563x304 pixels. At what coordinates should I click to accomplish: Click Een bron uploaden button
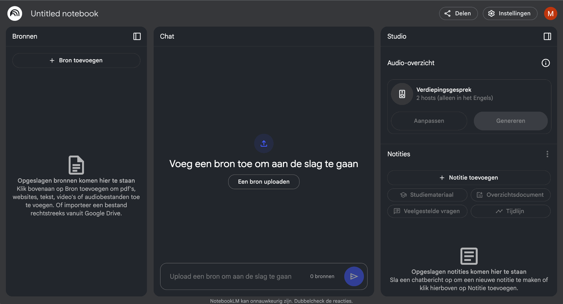264,182
